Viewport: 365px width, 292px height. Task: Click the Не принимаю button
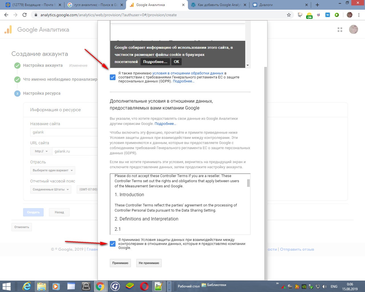(149, 263)
